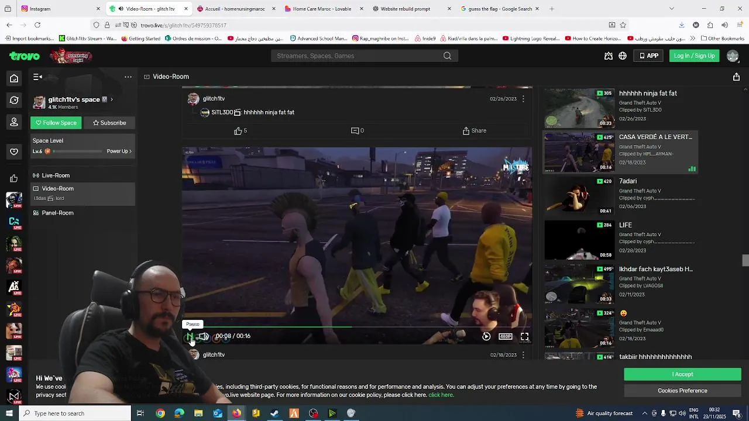The image size is (749, 421).
Task: Open the heart-face following icon in sidebar
Action: 14,151
